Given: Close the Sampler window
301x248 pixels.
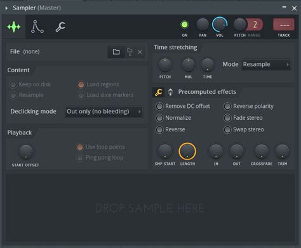Looking at the screenshot, I should click(x=294, y=8).
